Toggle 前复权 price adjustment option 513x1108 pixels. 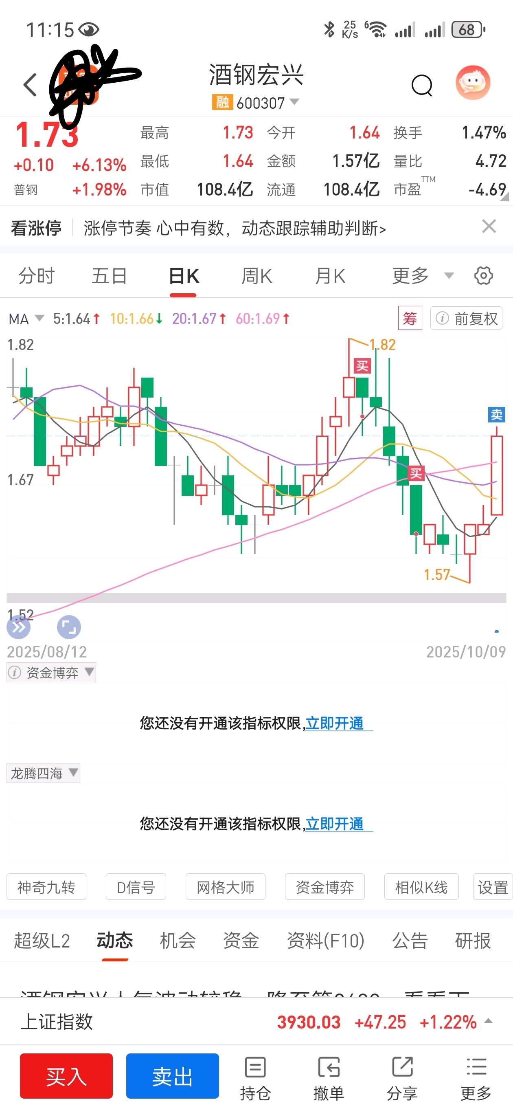466,318
